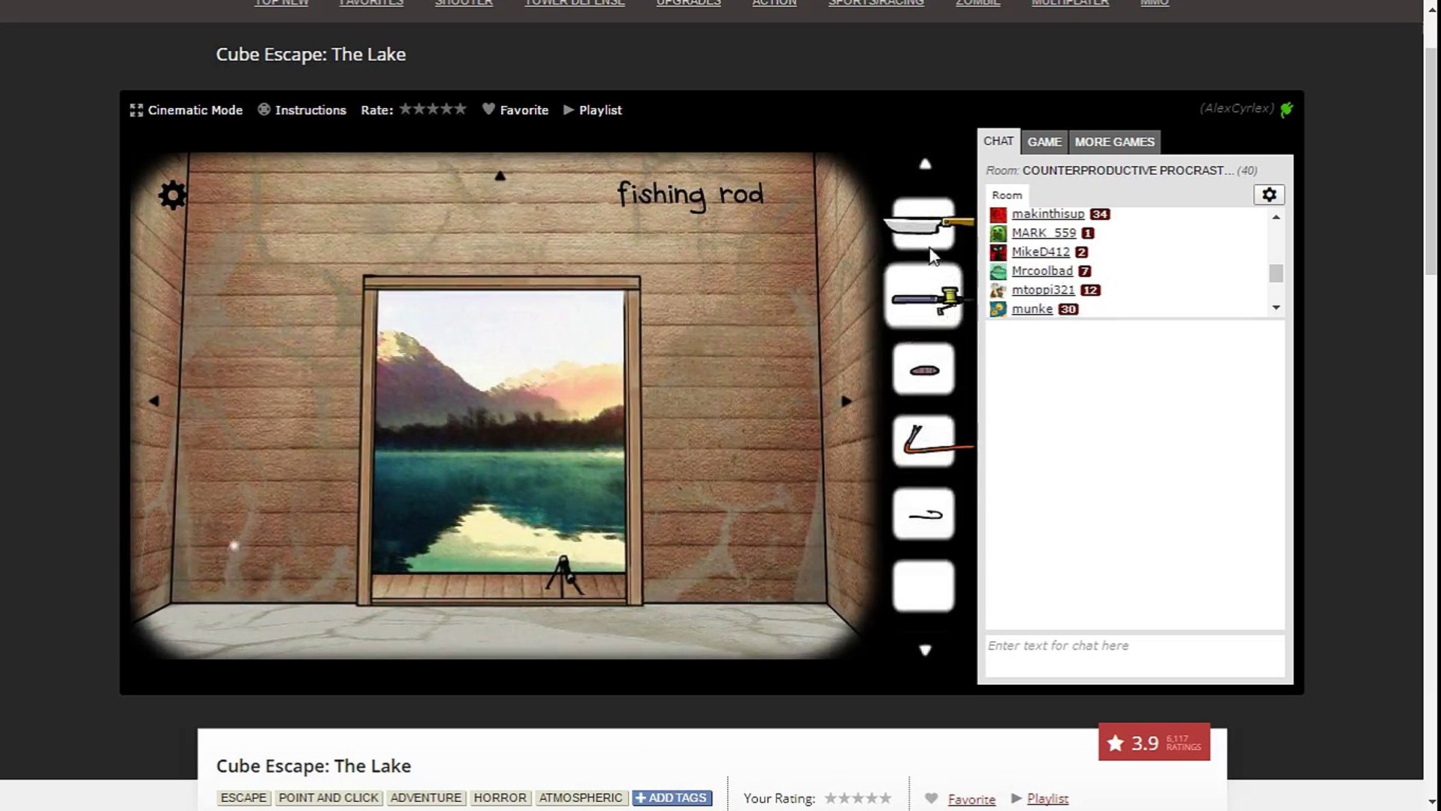
Task: Click the user list scroll-up arrow
Action: (x=1276, y=217)
